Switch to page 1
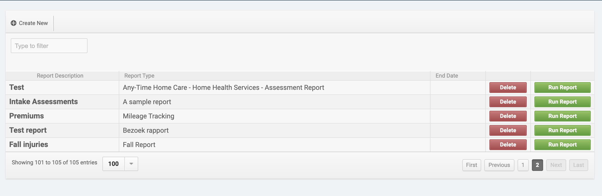Screen dimensions: 602x196 point(523,165)
